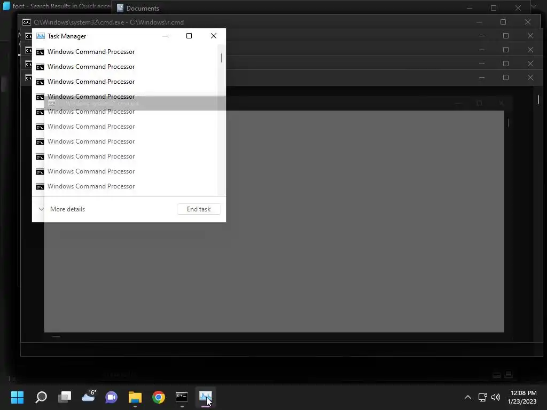Minimize the Documents window

470,7
